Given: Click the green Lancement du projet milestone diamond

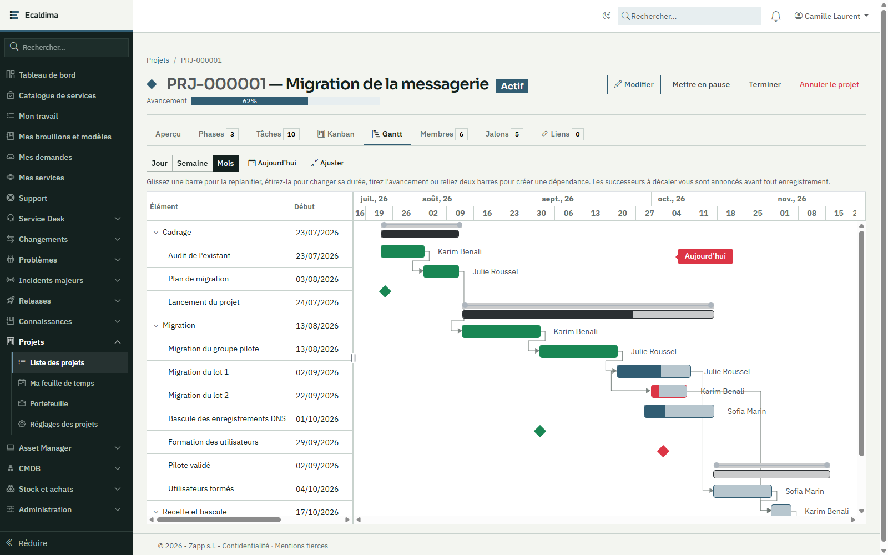Looking at the screenshot, I should click(385, 291).
